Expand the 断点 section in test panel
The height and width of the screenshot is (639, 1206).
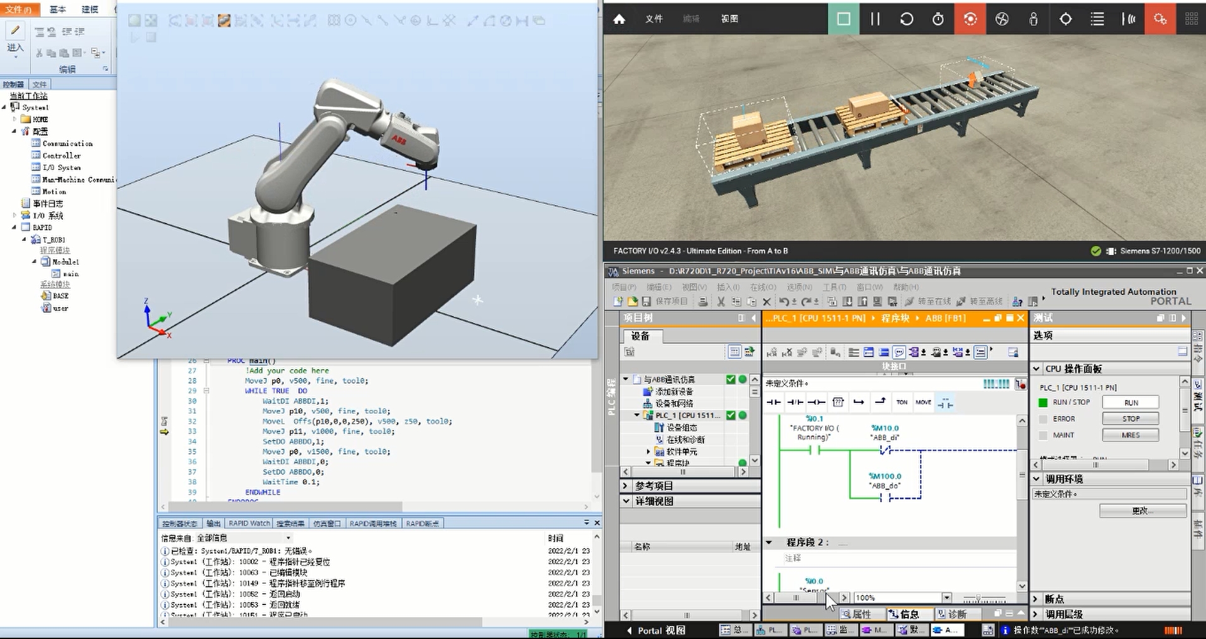[1036, 599]
